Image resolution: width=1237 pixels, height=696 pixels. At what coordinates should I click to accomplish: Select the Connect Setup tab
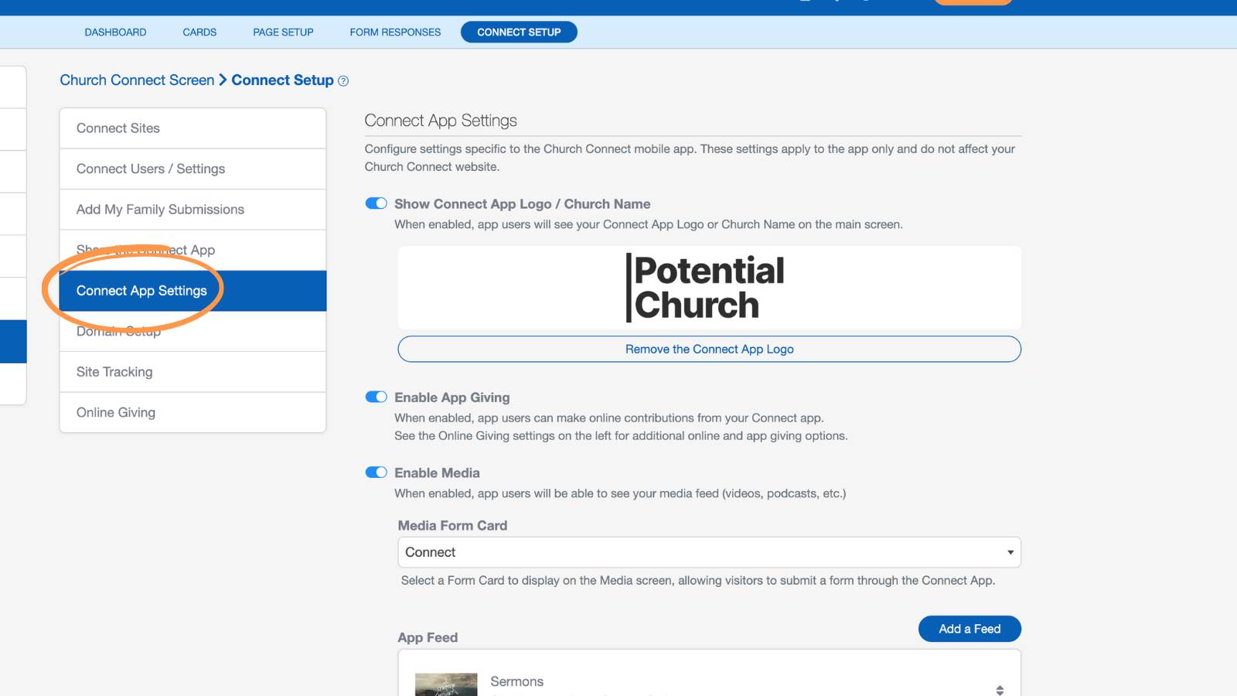point(519,32)
